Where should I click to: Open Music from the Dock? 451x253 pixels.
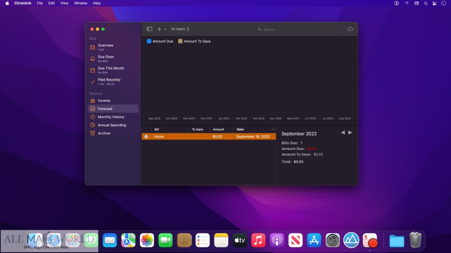(258, 240)
